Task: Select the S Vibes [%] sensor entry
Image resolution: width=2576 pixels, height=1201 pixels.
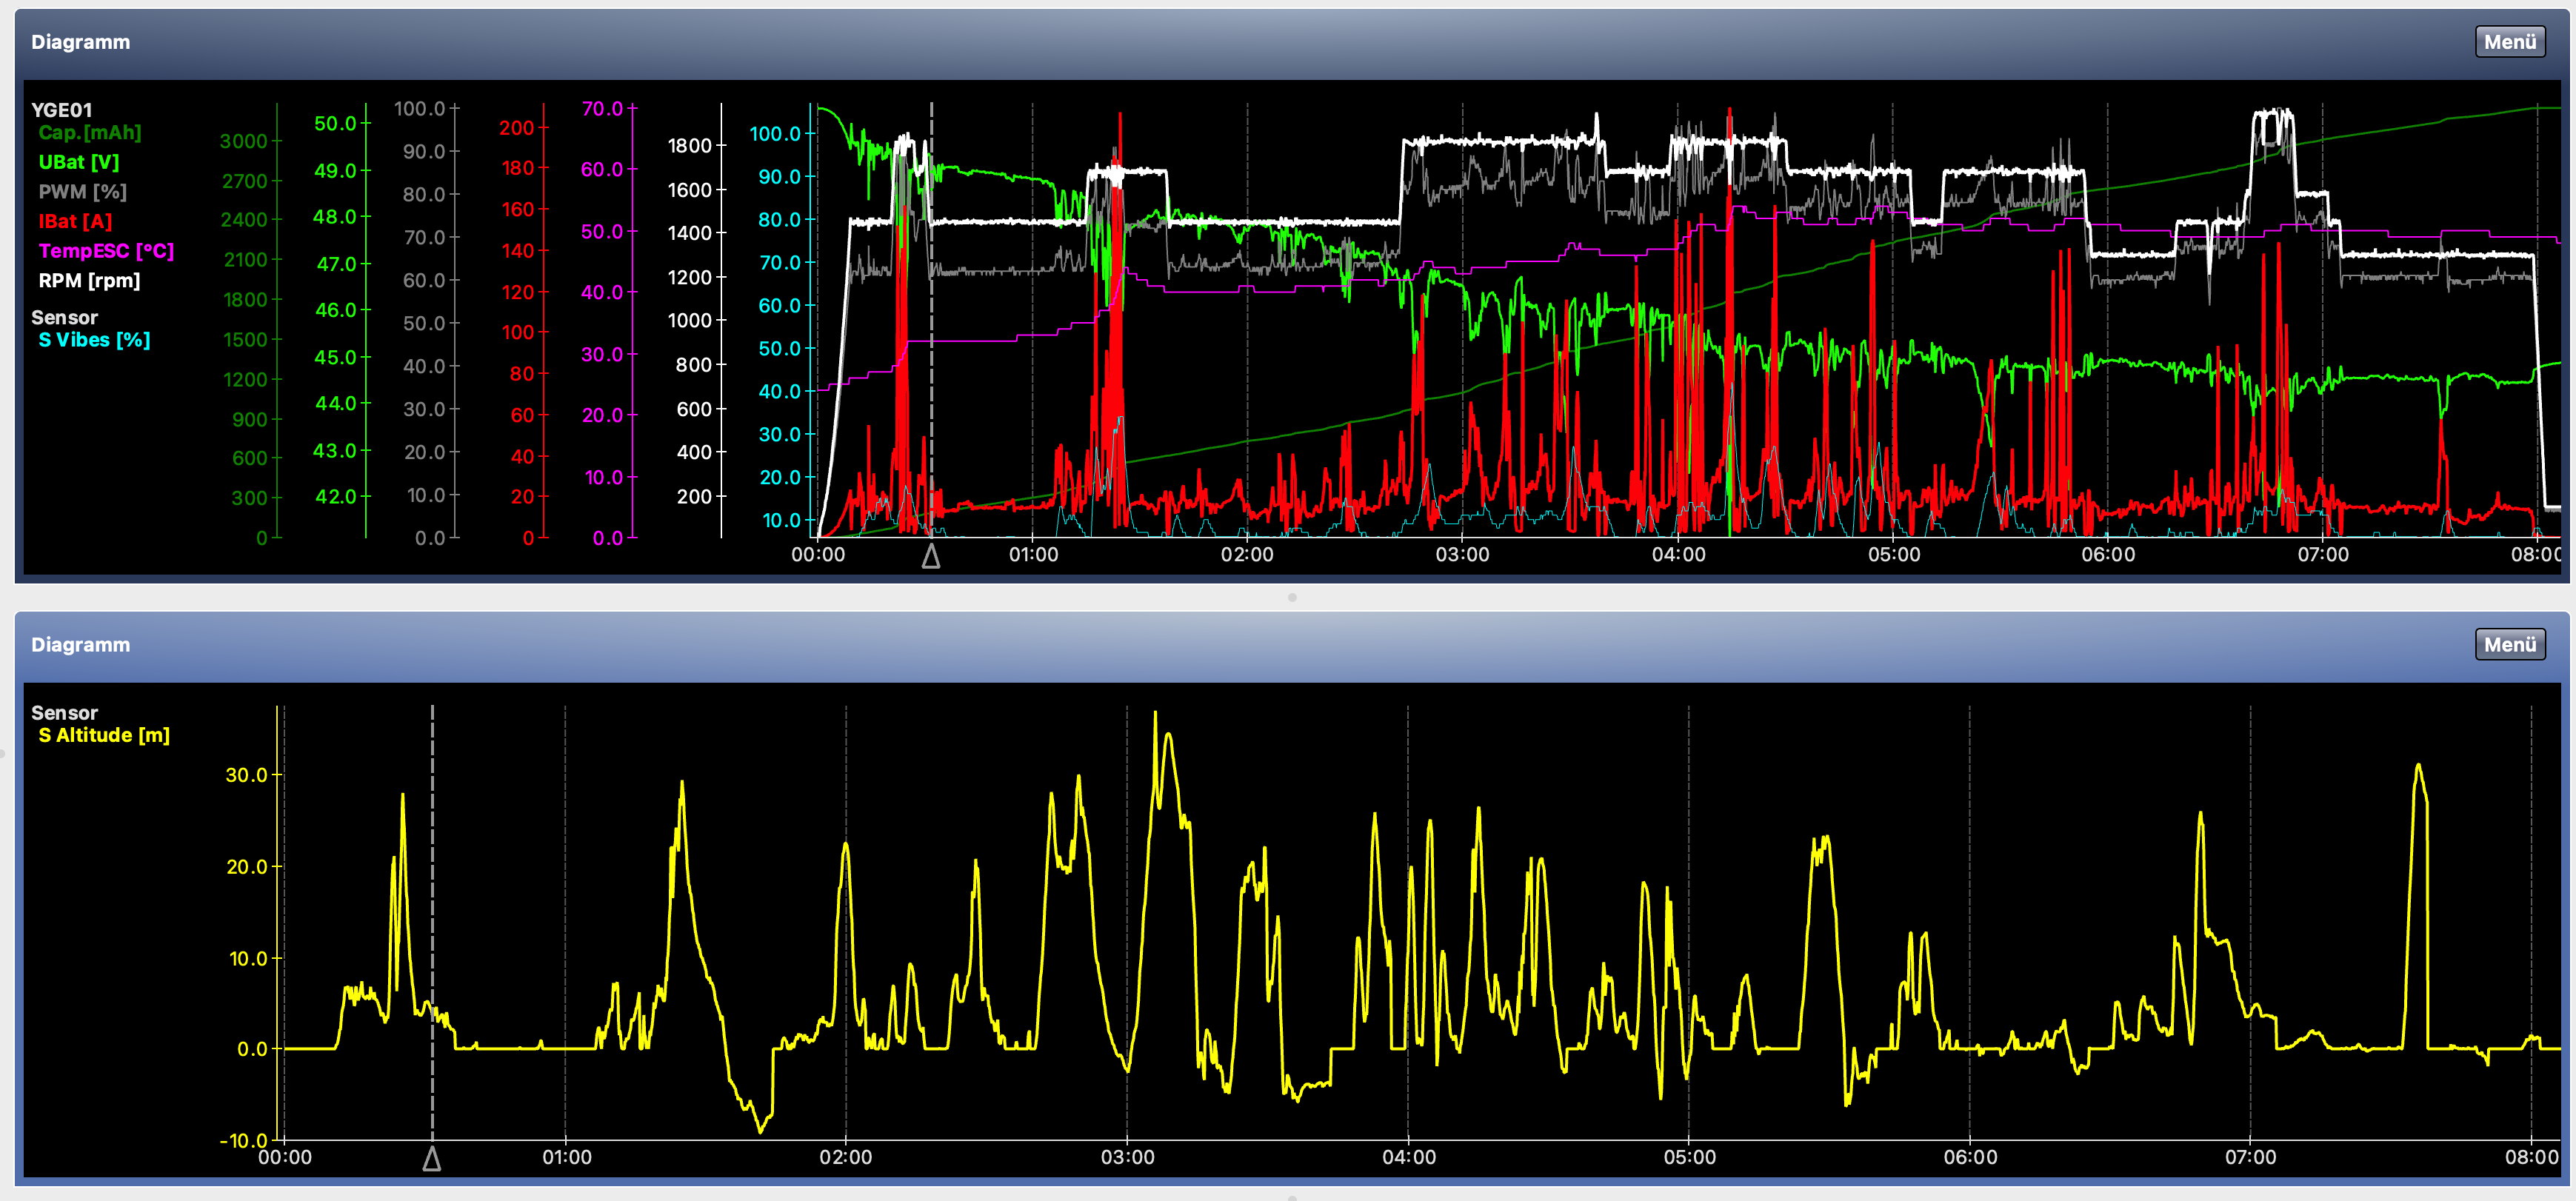Action: [94, 340]
